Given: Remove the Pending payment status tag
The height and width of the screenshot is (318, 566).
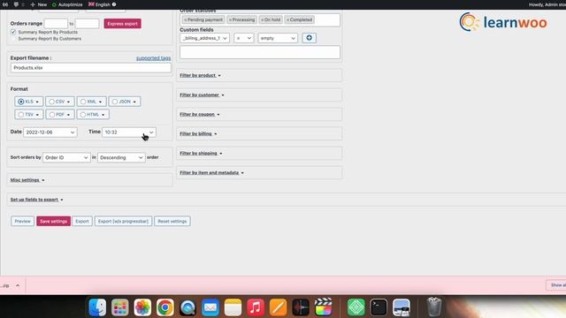Looking at the screenshot, I should coord(185,19).
